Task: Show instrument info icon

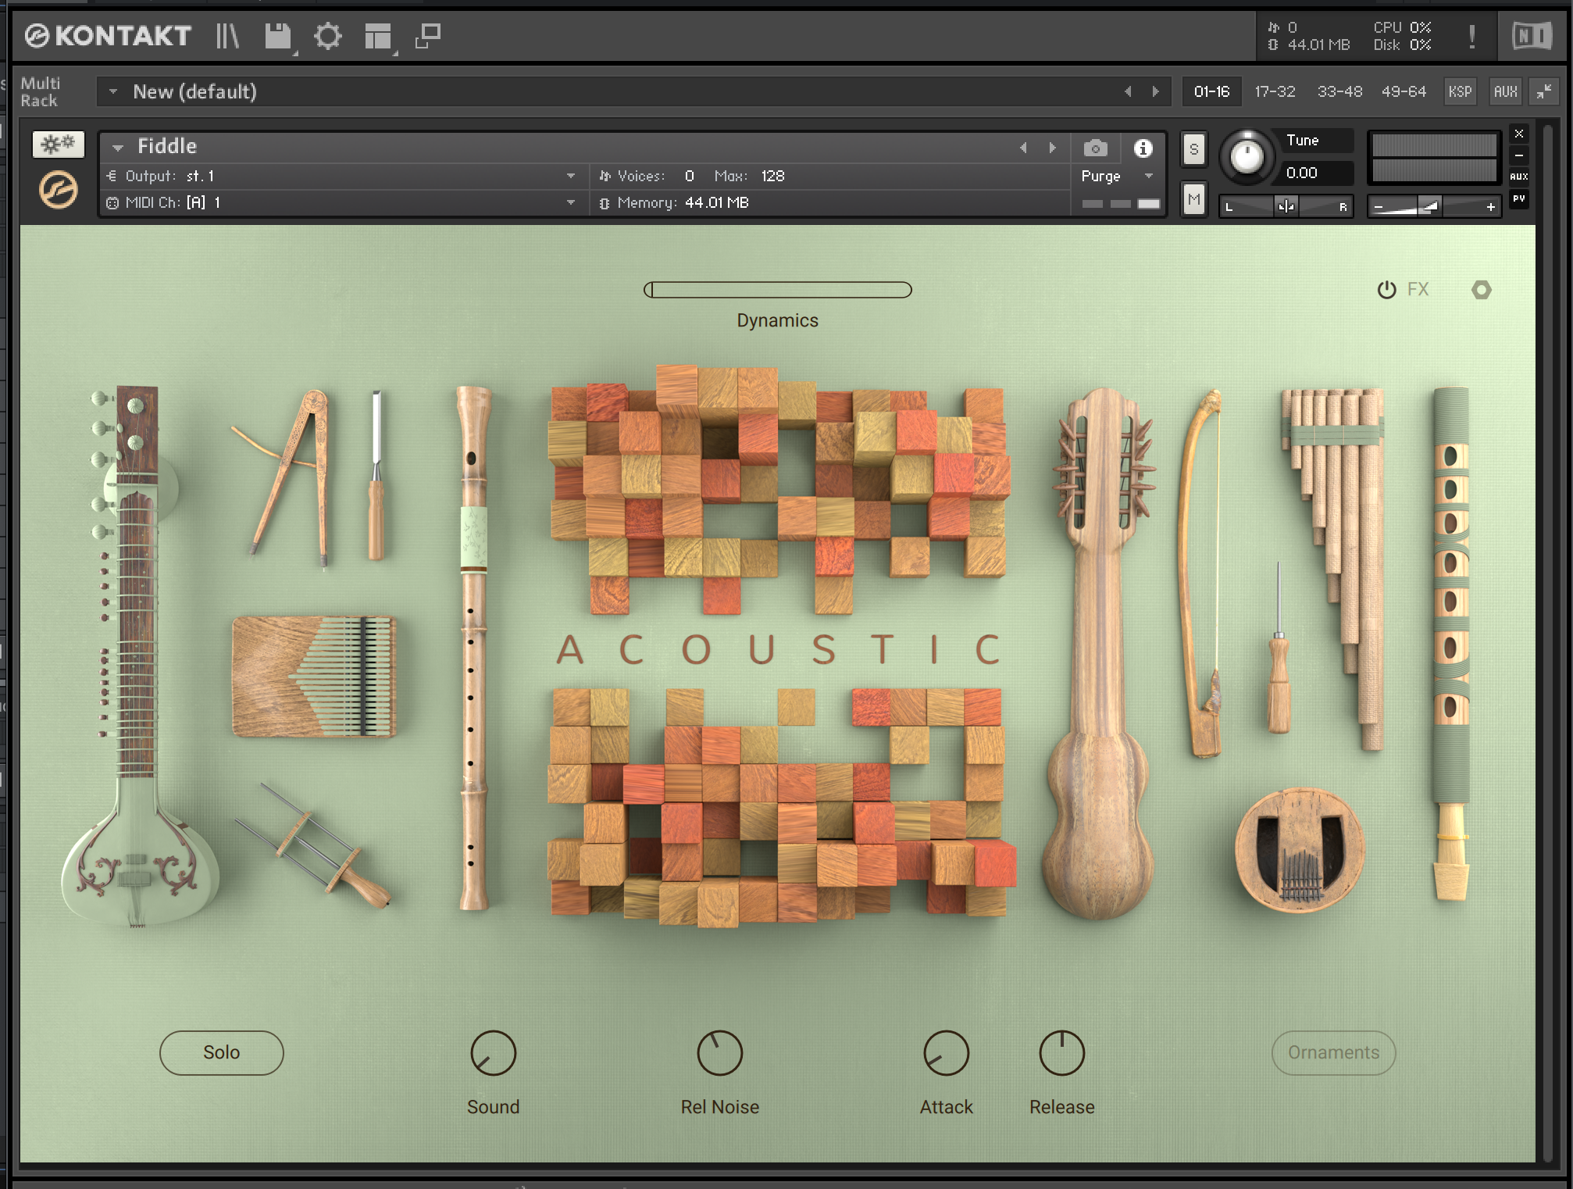Action: 1143,148
